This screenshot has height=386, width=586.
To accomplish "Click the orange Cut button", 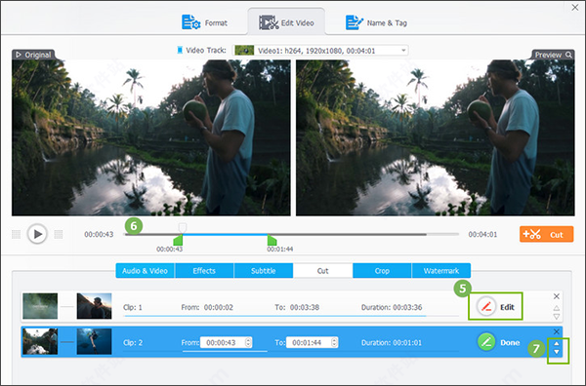I will (x=546, y=234).
